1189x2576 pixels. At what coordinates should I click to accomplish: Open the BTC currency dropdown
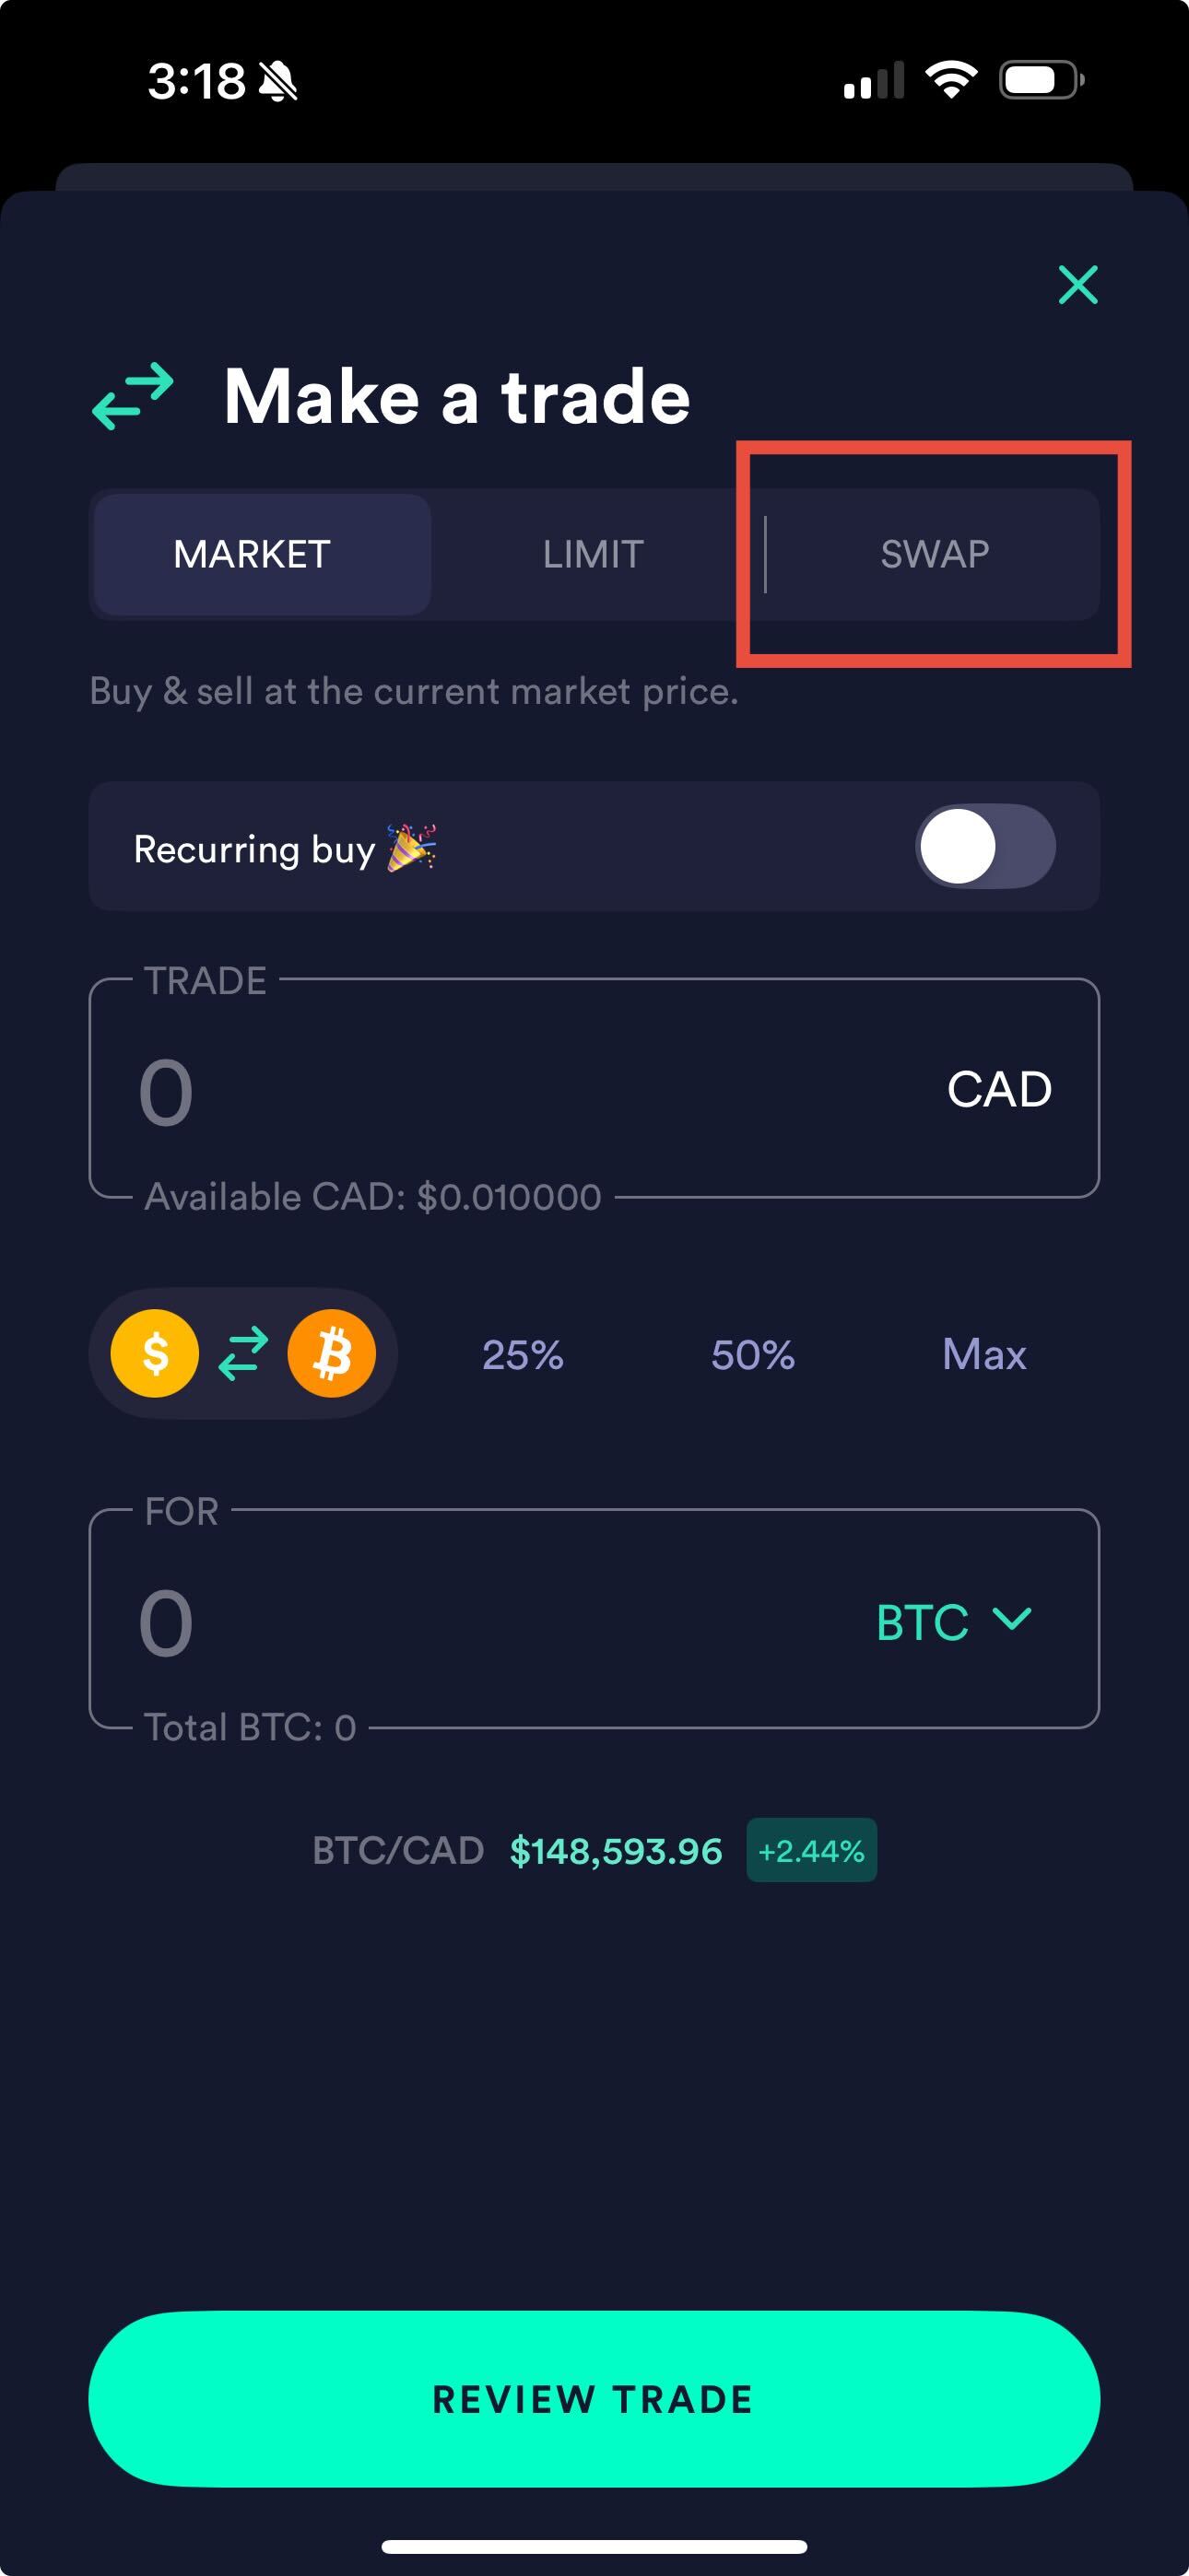954,1621
